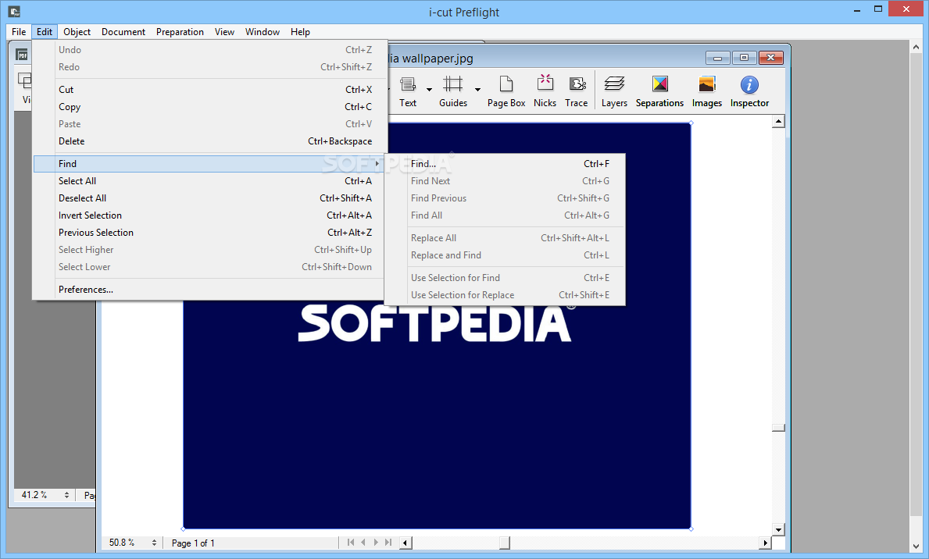Image resolution: width=929 pixels, height=559 pixels.
Task: Open Preferences... from Edit menu
Action: tap(209, 289)
